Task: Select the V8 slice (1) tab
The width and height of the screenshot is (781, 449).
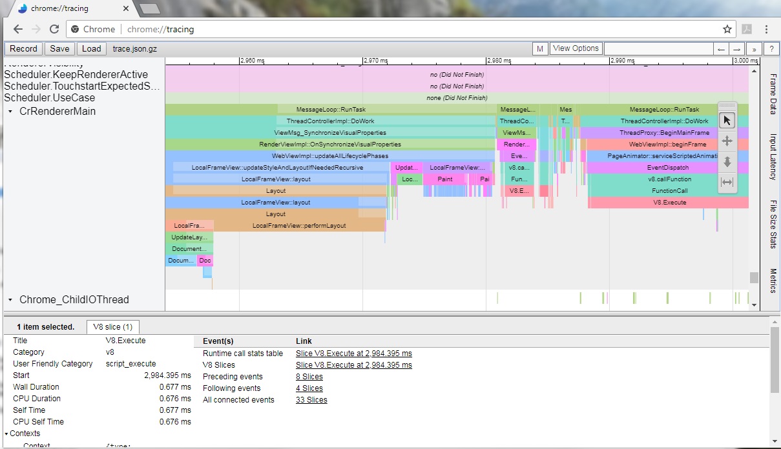Action: pyautogui.click(x=113, y=327)
